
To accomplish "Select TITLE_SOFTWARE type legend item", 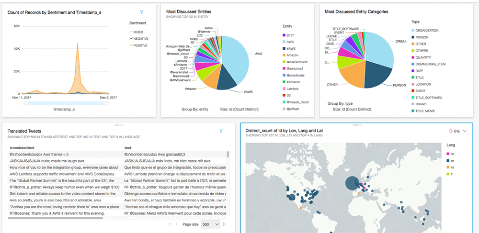I will tap(427, 98).
